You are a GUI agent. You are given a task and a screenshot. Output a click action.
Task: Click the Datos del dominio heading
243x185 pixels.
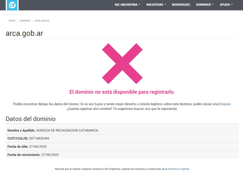[x=31, y=119]
